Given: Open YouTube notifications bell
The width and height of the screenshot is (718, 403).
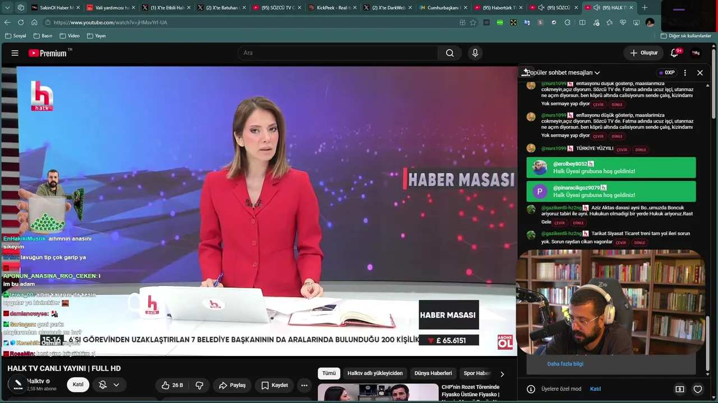Looking at the screenshot, I should click(x=675, y=53).
